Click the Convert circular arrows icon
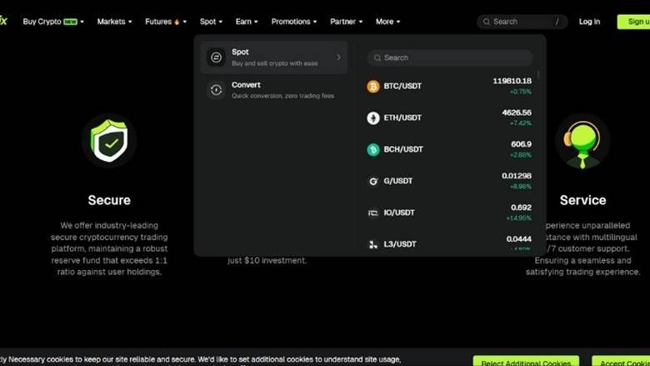650x366 pixels. pos(216,90)
